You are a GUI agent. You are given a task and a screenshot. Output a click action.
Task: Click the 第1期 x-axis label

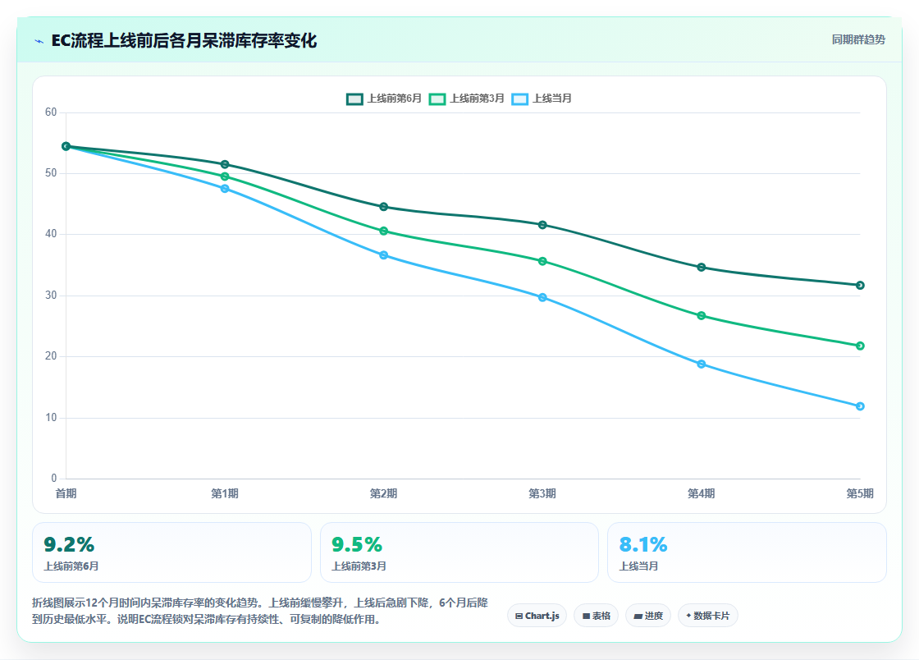click(x=225, y=493)
